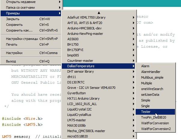Open the Tester example sketch
Screen dimensions: 181x139
pyautogui.click(x=146, y=112)
